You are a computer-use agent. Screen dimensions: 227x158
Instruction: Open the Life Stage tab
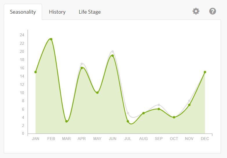[90, 12]
